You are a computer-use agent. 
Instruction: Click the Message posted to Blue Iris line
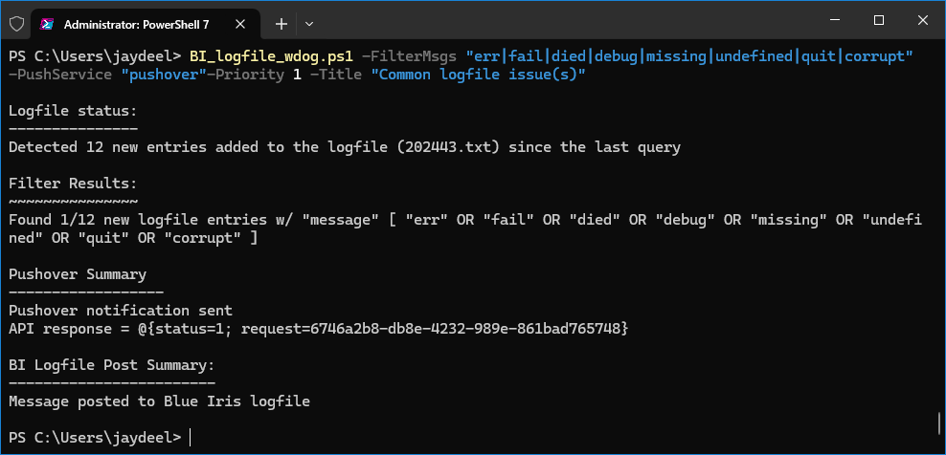pyautogui.click(x=159, y=401)
